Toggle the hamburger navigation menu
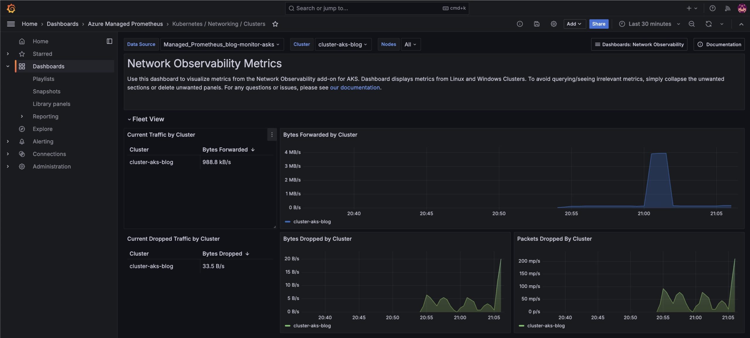Image resolution: width=750 pixels, height=338 pixels. click(x=11, y=24)
